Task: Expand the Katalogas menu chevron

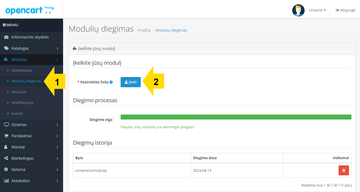Action: [57, 49]
